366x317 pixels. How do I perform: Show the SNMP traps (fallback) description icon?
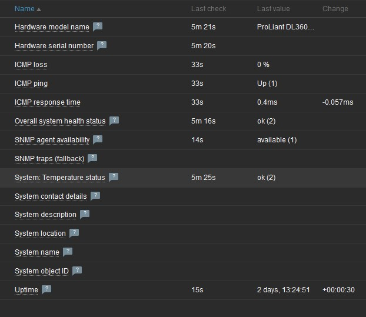pyautogui.click(x=92, y=158)
